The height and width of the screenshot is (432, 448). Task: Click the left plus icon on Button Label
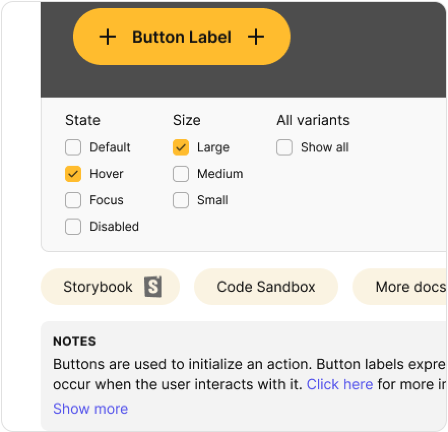coord(108,36)
